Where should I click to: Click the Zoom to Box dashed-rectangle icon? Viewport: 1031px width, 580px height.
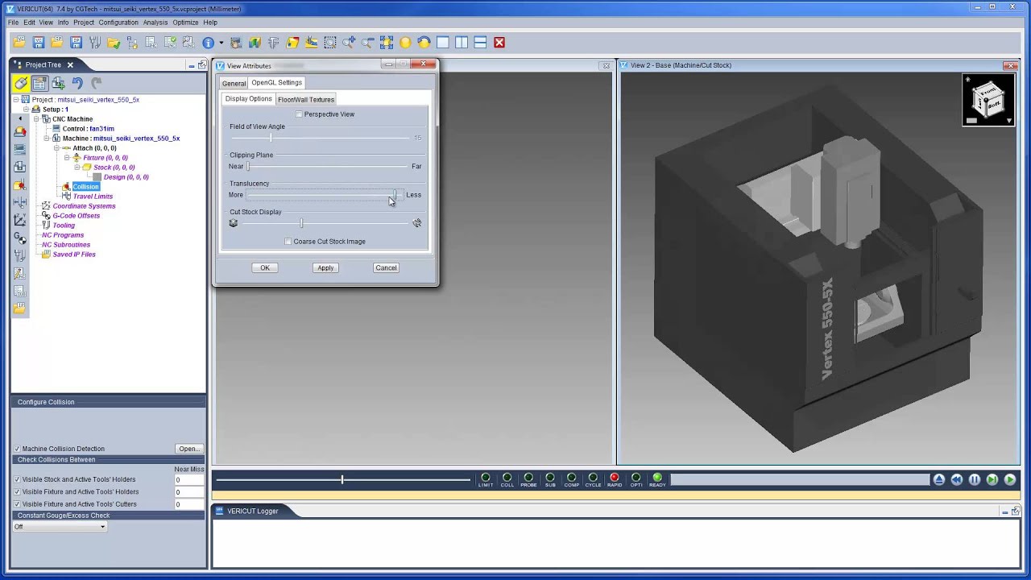point(330,43)
